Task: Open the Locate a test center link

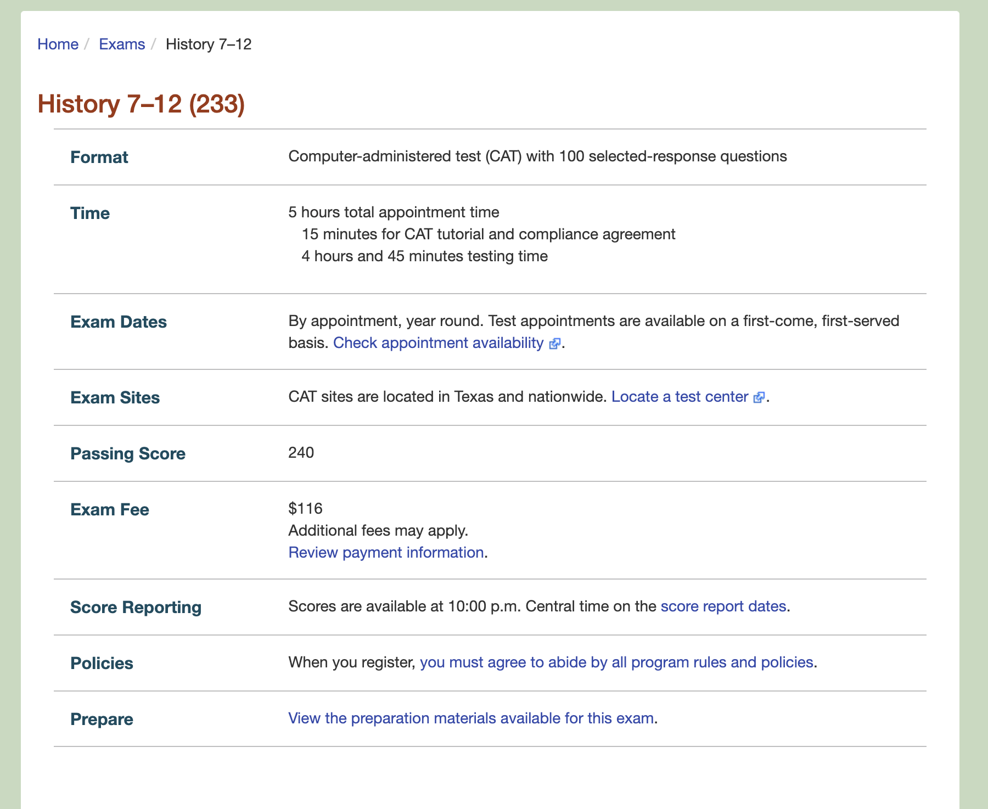Action: point(680,396)
